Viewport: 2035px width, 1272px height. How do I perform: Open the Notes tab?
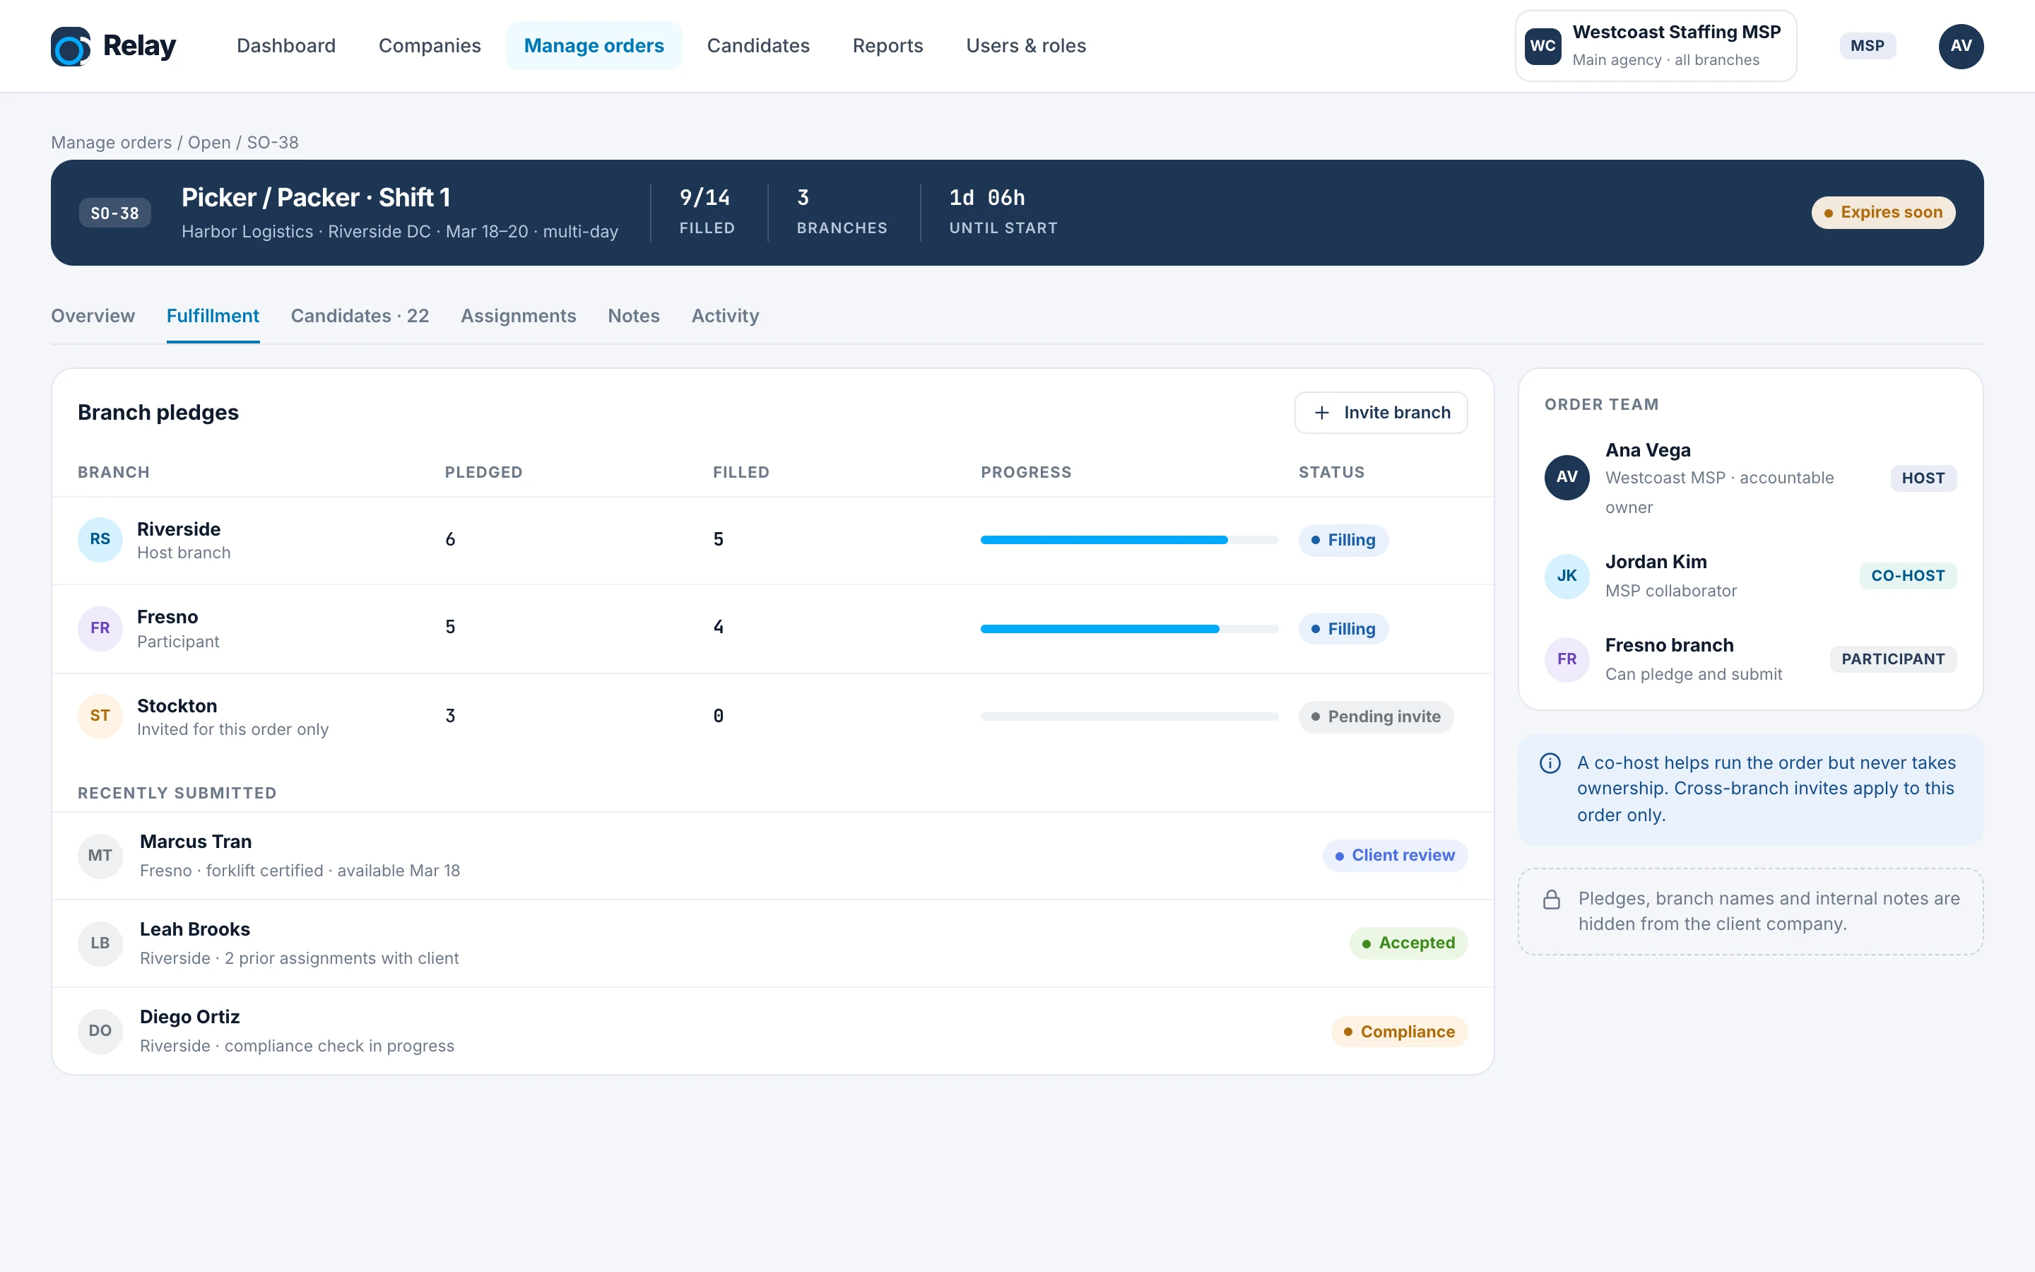[633, 317]
